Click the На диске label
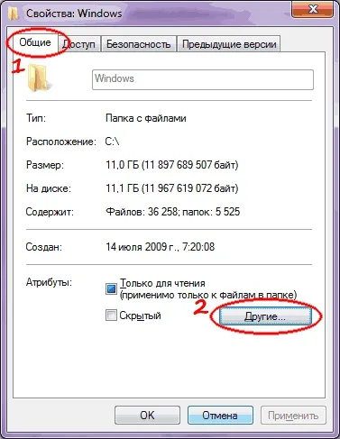The height and width of the screenshot is (439, 340). [49, 188]
